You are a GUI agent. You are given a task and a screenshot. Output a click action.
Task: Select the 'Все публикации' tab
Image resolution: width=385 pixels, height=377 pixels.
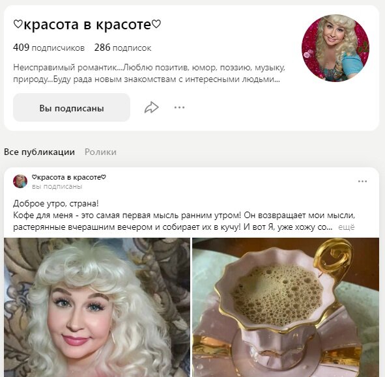[x=39, y=152]
